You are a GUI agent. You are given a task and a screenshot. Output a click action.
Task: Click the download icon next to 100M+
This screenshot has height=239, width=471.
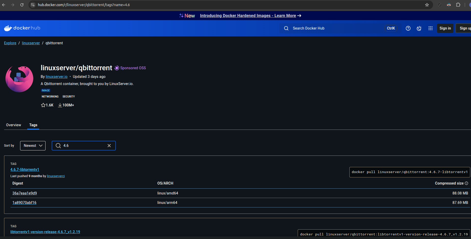[60, 105]
